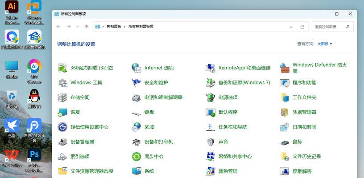Viewport: 364px width, 178px height.
Task: Launch RemoteApp 和桌面连接
Action: tap(244, 68)
